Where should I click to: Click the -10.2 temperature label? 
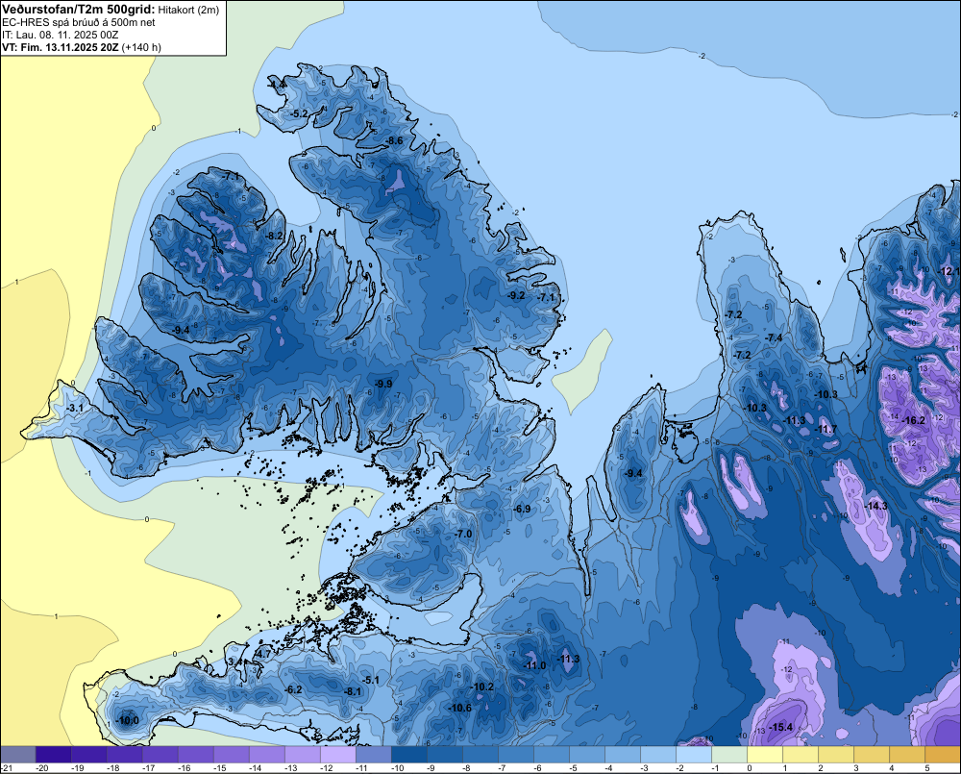tap(481, 687)
